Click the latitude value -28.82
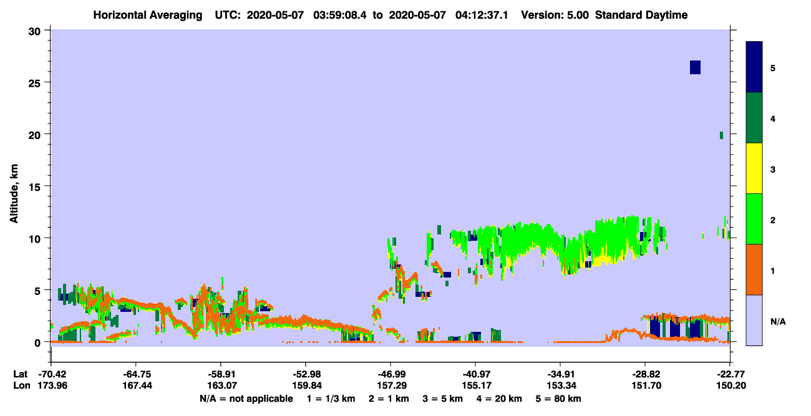The image size is (811, 416). tap(645, 374)
